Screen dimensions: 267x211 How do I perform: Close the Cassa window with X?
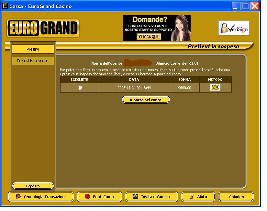point(255,6)
